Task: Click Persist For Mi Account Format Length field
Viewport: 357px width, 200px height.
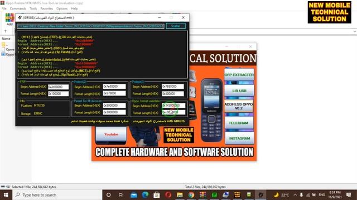Action: pyautogui.click(x=114, y=112)
